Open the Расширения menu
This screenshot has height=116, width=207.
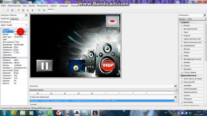click(x=42, y=6)
